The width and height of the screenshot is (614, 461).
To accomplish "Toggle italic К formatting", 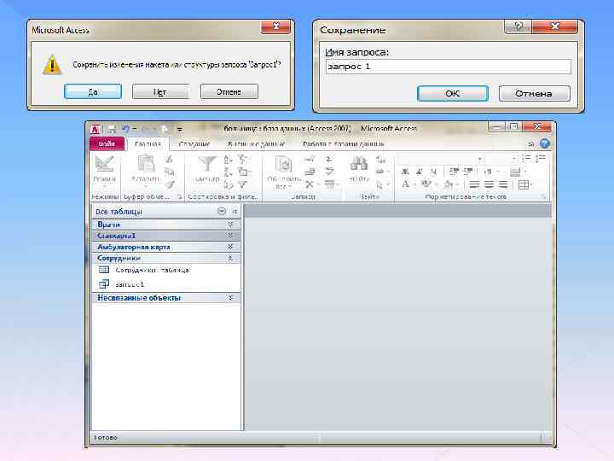I will [x=419, y=172].
